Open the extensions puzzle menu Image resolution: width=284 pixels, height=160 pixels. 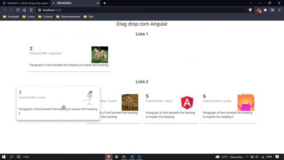pyautogui.click(x=265, y=10)
